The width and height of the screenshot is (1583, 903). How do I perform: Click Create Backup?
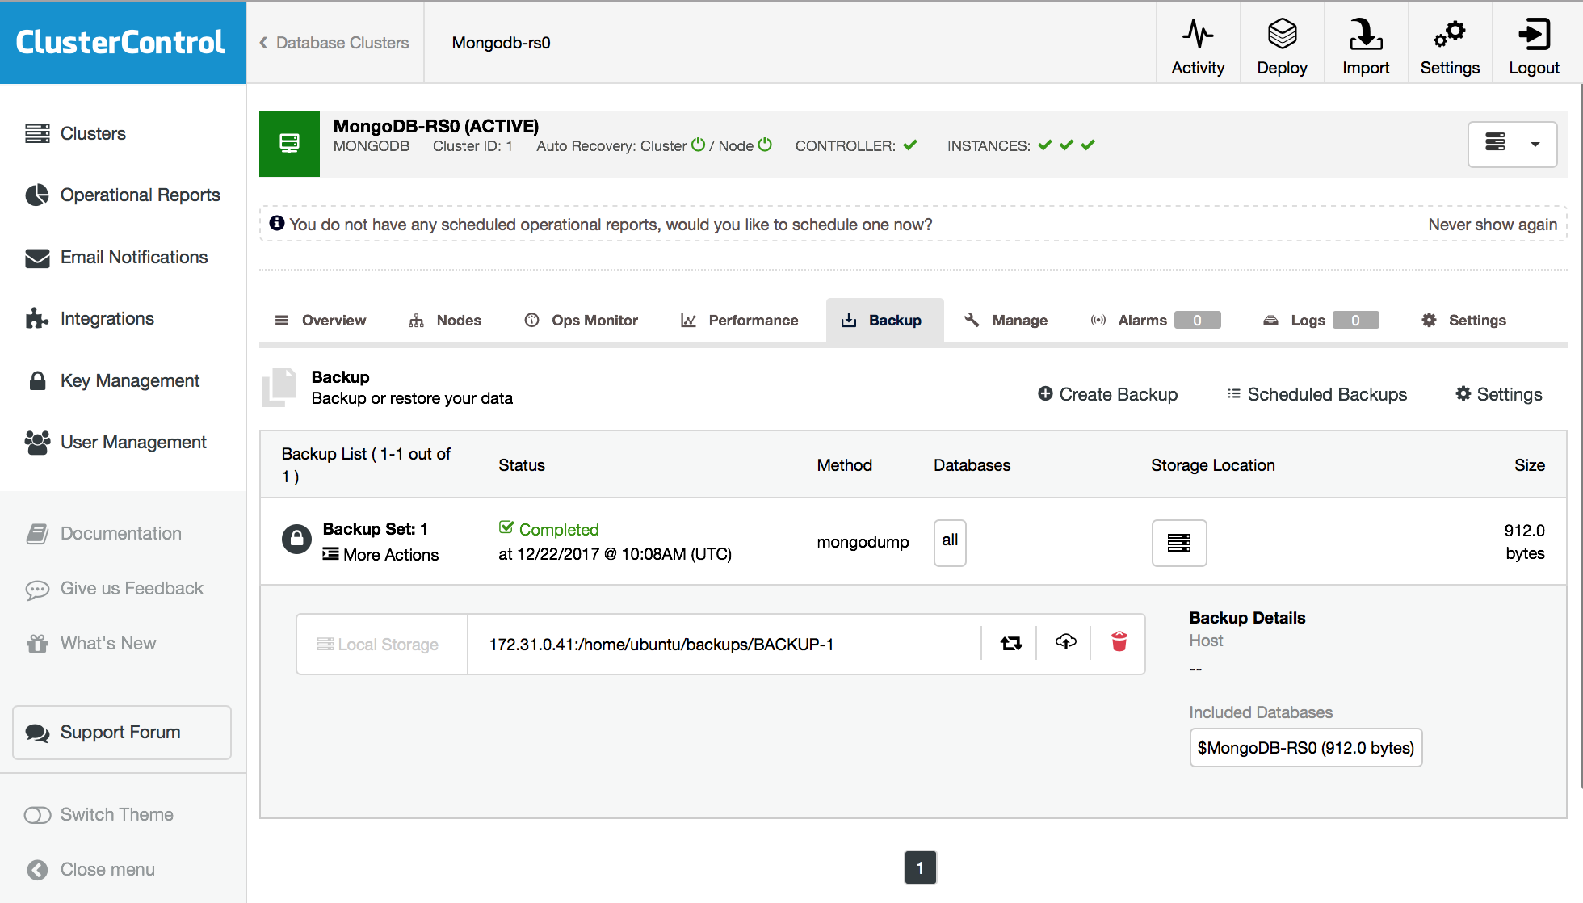pos(1107,394)
